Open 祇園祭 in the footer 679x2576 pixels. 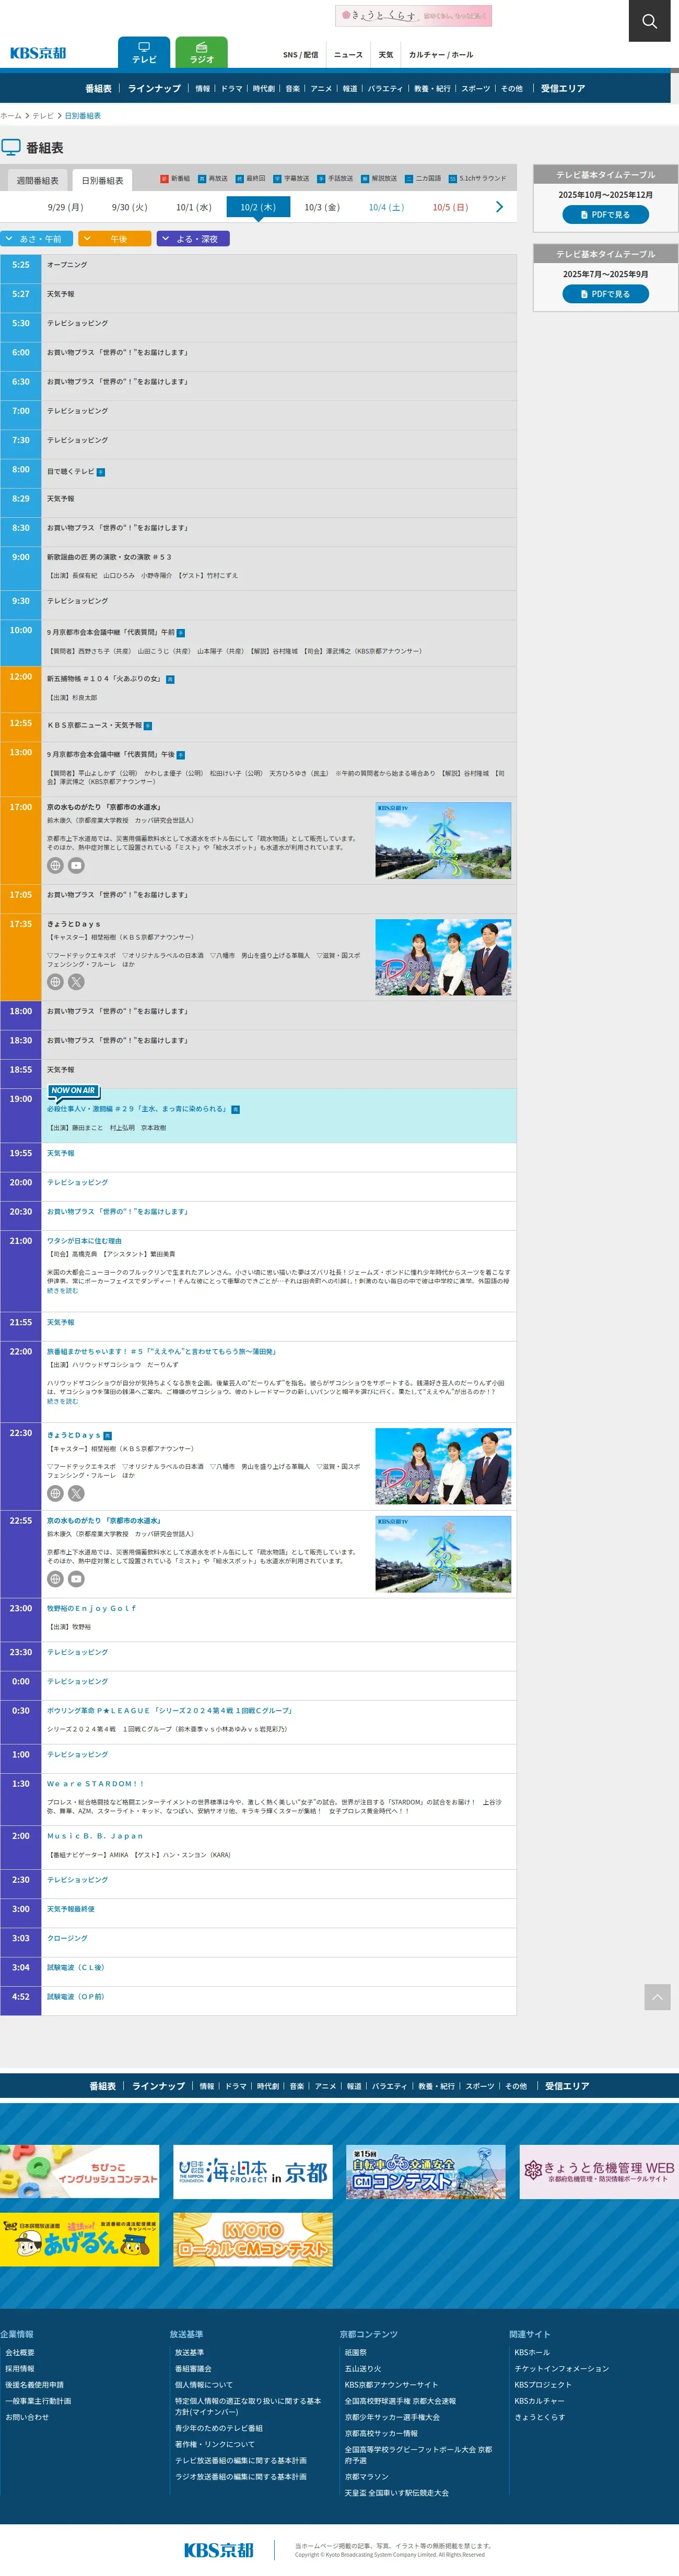(356, 2353)
